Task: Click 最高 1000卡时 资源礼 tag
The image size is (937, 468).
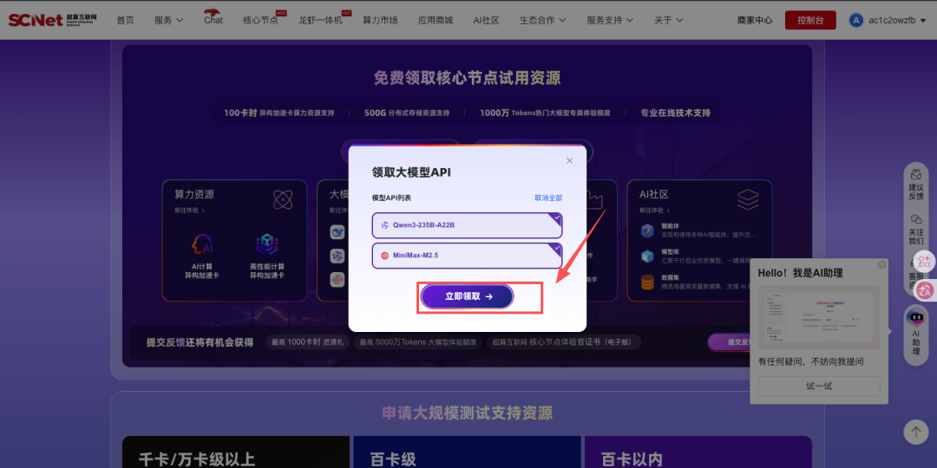Action: tap(307, 342)
